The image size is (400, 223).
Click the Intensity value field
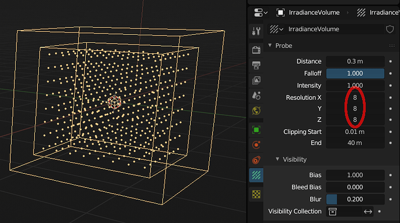pos(355,85)
